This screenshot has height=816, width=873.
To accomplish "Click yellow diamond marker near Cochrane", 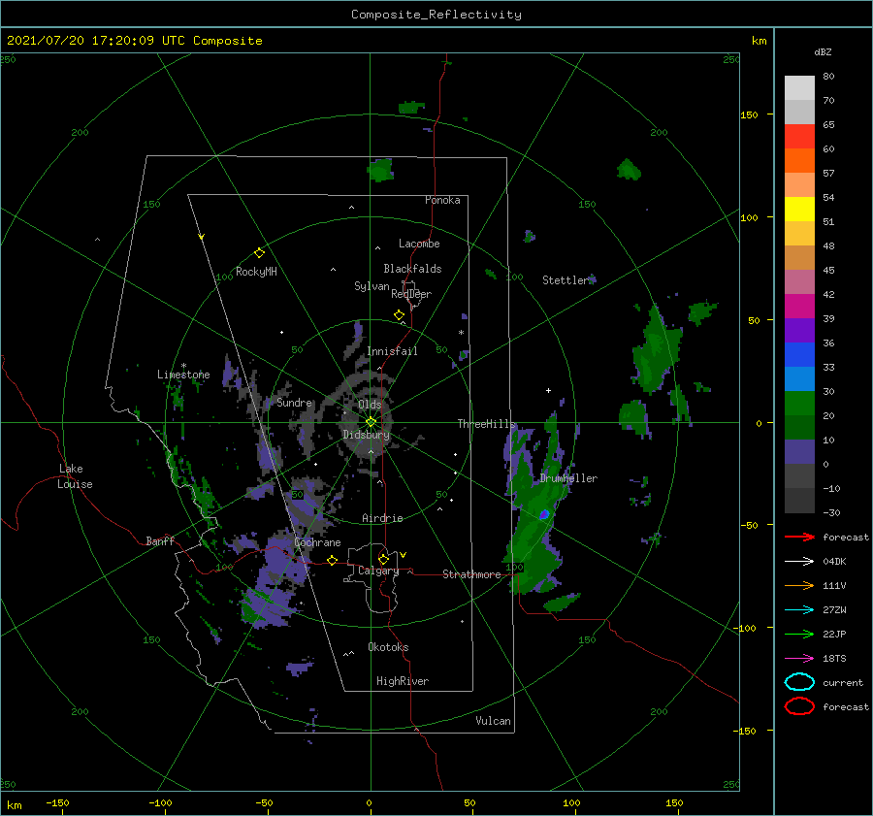I will click(332, 560).
